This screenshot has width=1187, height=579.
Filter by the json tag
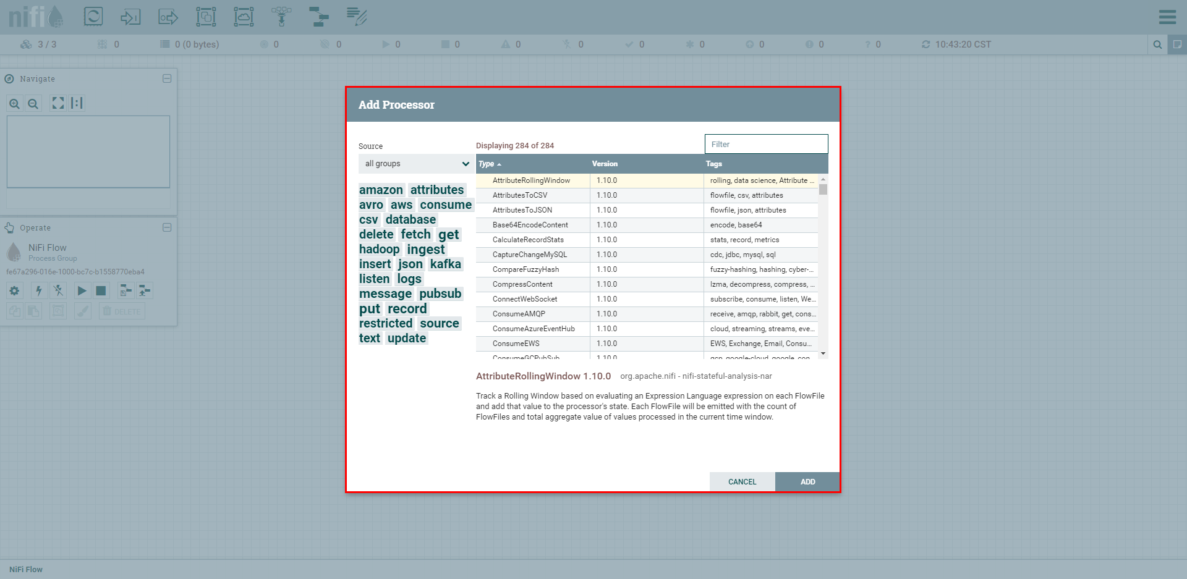point(411,264)
